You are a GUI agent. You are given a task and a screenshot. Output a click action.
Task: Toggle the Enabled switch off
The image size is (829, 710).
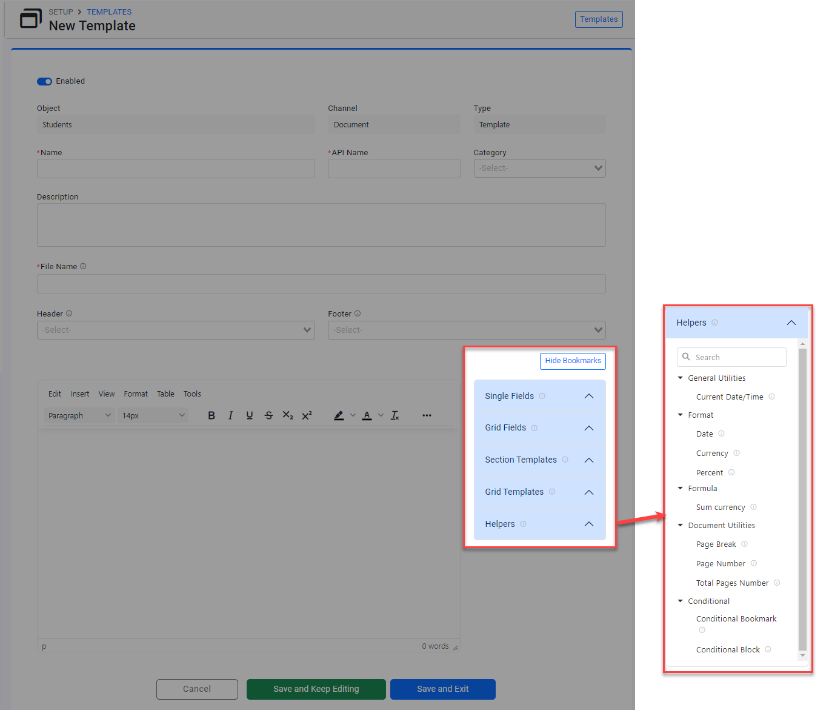pos(45,81)
